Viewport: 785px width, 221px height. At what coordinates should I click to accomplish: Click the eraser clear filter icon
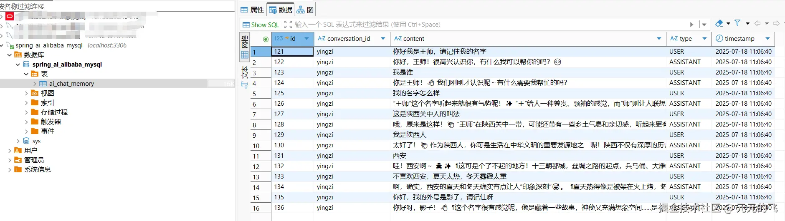(x=719, y=23)
